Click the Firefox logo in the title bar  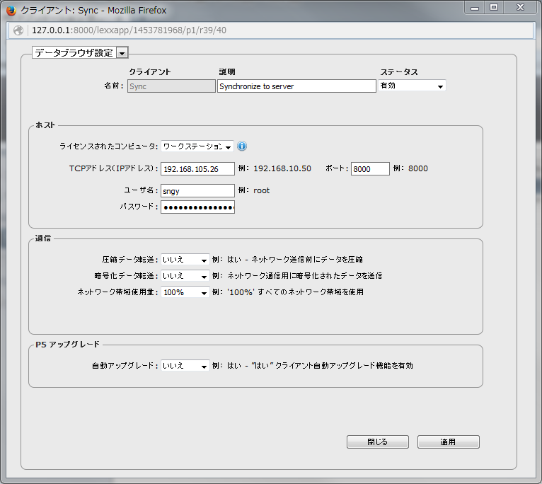tap(11, 11)
